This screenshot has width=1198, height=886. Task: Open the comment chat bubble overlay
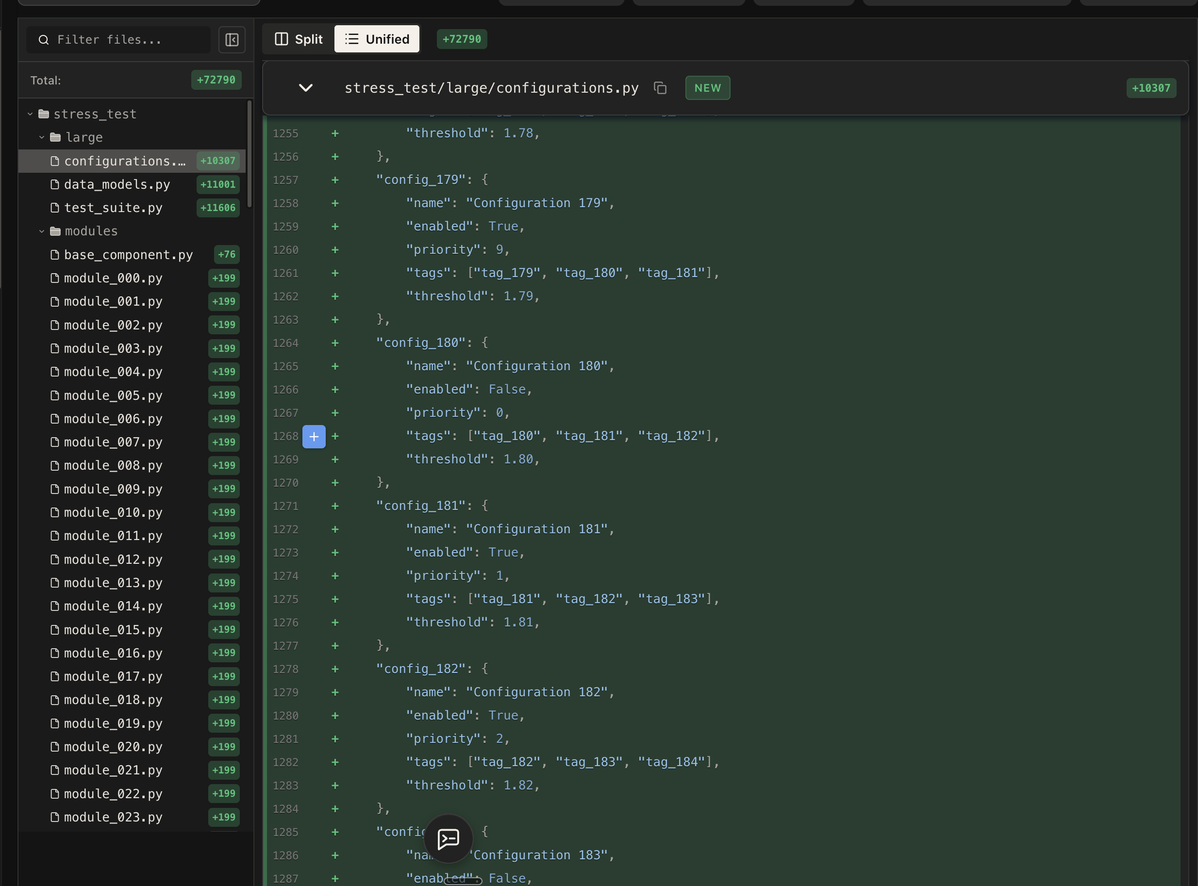tap(448, 838)
